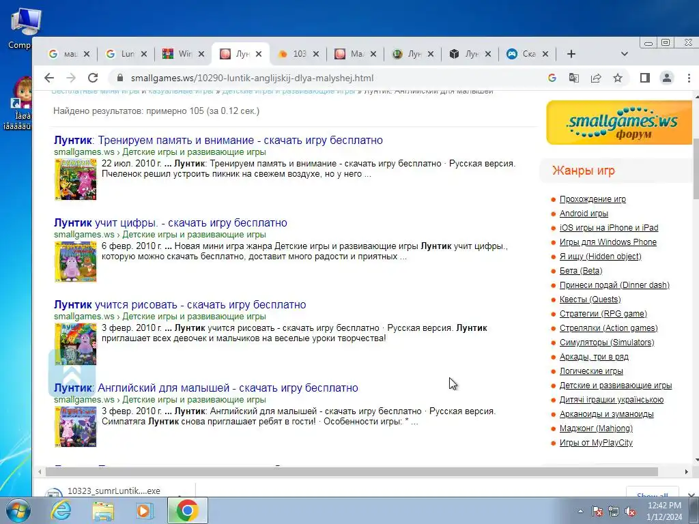699x524 pixels.
Task: Go back to the previous page
Action: pos(49,78)
